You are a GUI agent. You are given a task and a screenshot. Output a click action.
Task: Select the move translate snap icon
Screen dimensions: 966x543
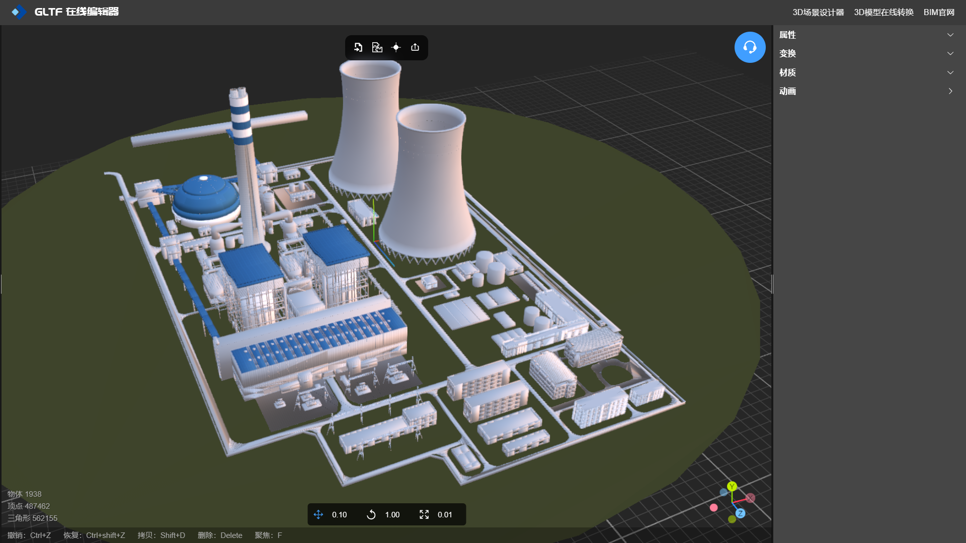(x=318, y=514)
